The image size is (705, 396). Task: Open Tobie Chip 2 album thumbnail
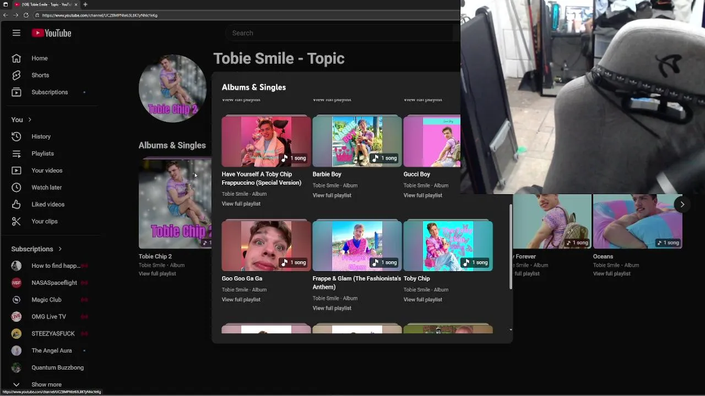(175, 205)
